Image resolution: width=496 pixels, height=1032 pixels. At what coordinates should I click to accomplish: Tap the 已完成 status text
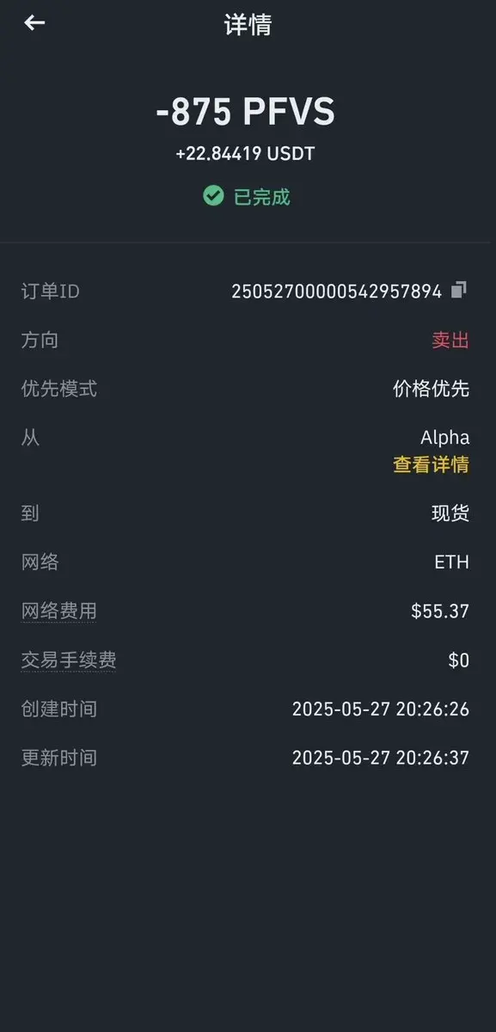click(x=262, y=197)
